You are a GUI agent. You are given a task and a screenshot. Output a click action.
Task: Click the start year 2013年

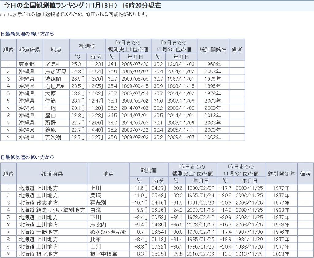coord(213,115)
